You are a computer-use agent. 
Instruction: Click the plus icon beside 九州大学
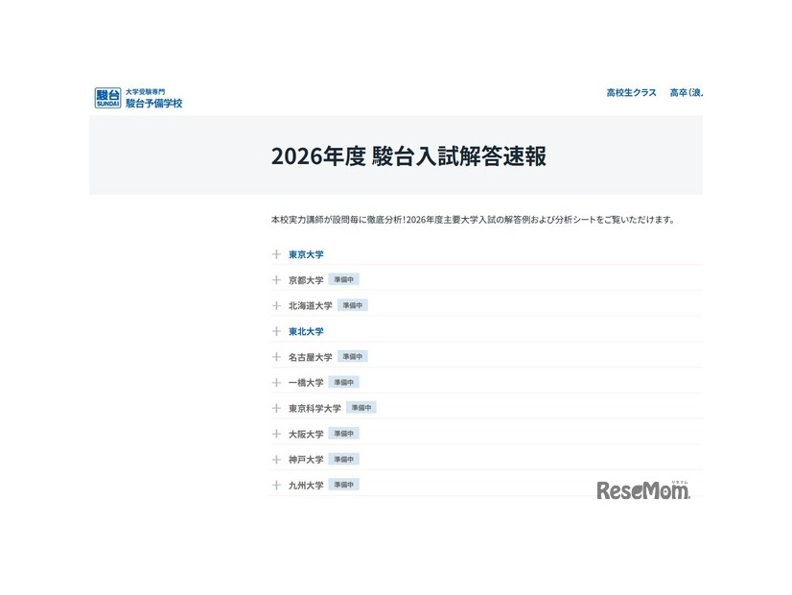(x=277, y=485)
